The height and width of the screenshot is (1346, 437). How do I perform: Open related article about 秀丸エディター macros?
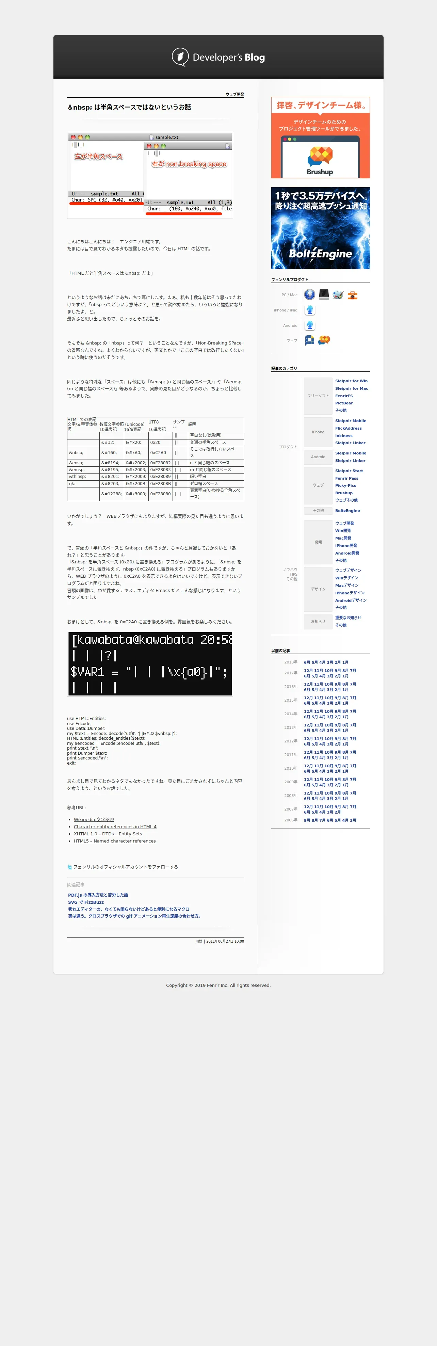pyautogui.click(x=128, y=909)
